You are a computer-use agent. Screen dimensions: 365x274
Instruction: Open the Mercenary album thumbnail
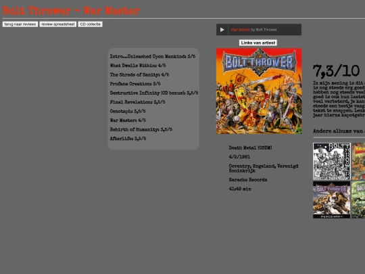(332, 200)
